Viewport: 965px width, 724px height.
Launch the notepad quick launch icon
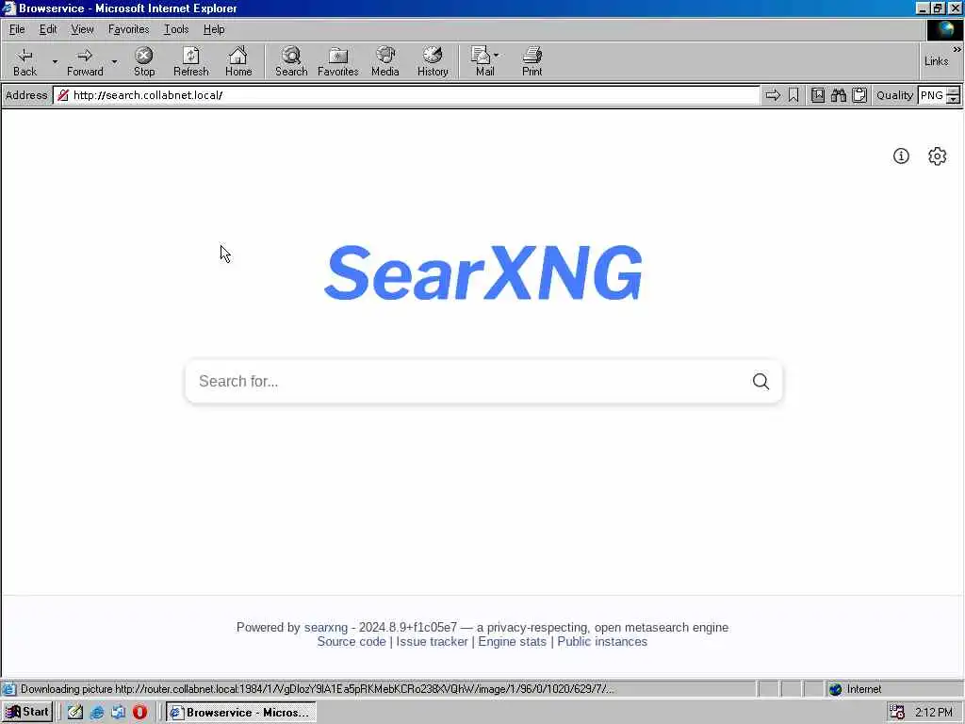coord(75,713)
